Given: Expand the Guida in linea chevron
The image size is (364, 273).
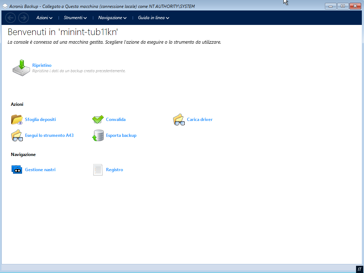Looking at the screenshot, I should coord(167,18).
